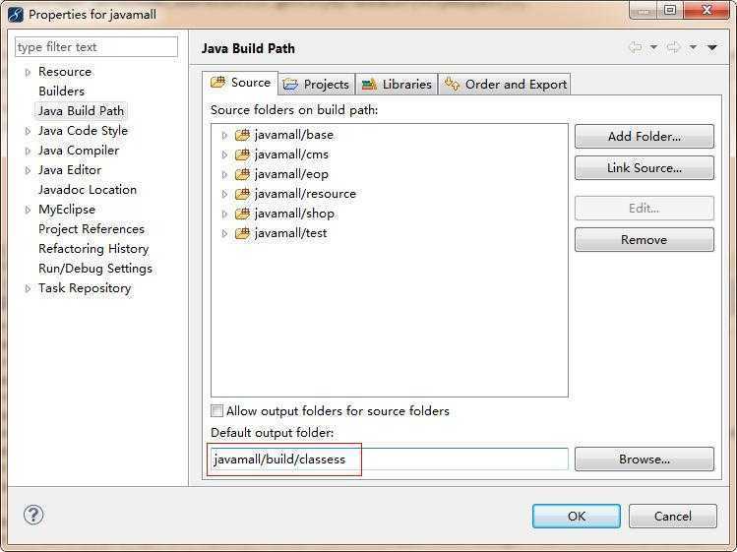This screenshot has height=552, width=737.
Task: Click the MyEclipse icon in title bar
Action: (16, 15)
